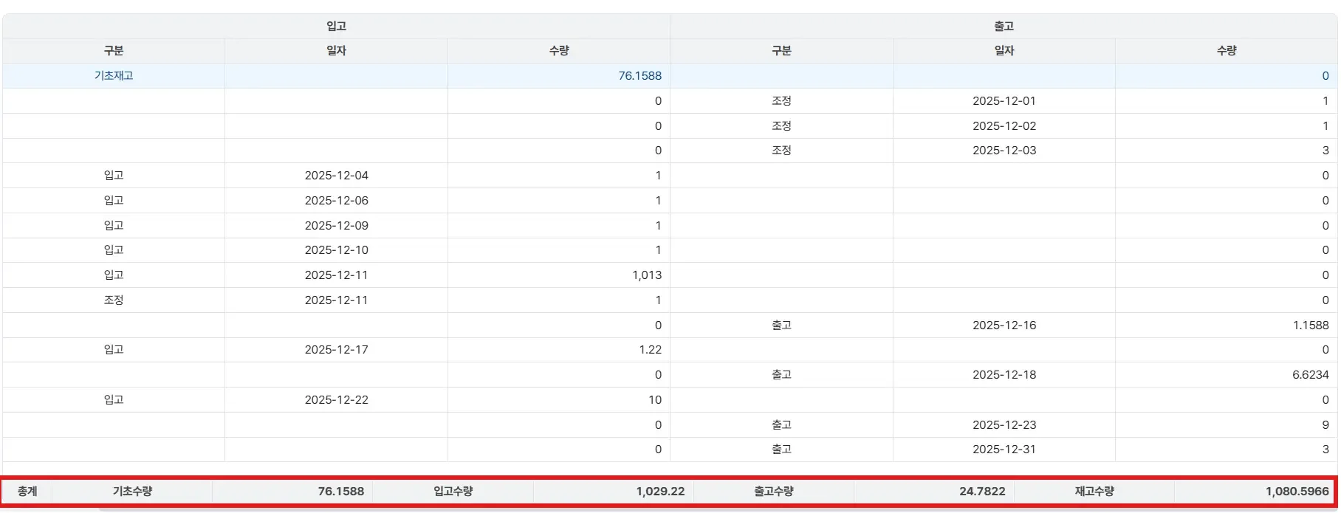Select the 6.6234 출고 quantity

click(1311, 375)
